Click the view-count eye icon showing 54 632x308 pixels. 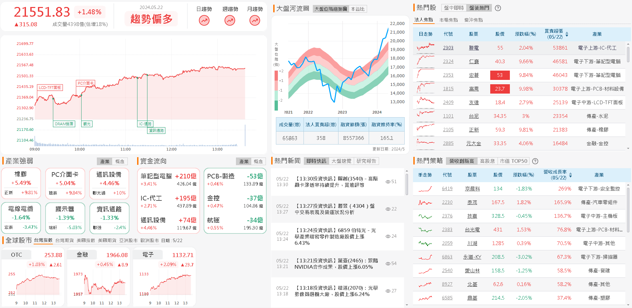(x=388, y=264)
